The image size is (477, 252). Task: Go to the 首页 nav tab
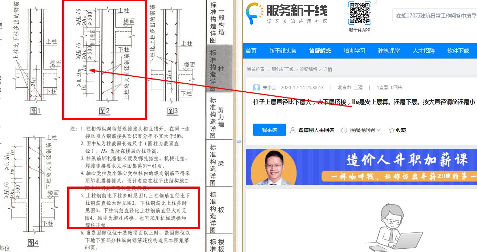pos(251,51)
